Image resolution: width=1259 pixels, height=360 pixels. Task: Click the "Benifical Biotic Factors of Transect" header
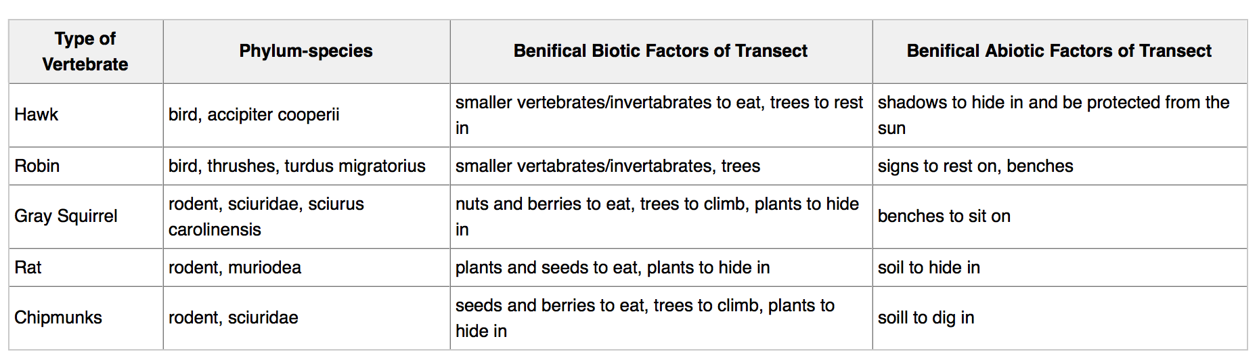click(661, 51)
